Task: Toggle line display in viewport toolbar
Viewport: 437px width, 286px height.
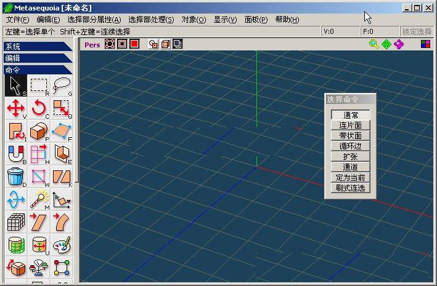Action: [122, 44]
